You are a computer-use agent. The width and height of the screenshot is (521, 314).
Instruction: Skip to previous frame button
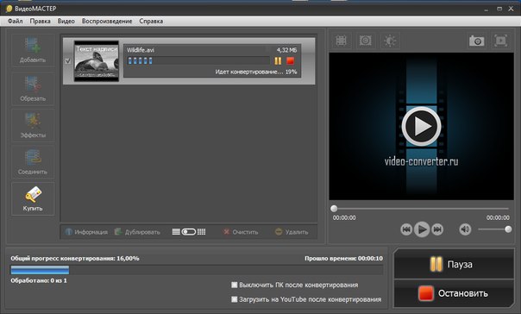pos(406,229)
